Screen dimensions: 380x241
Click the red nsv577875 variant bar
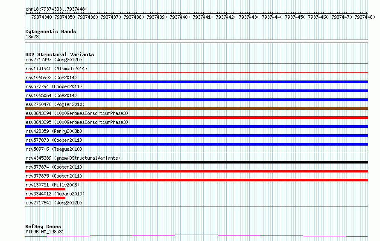tap(196, 180)
